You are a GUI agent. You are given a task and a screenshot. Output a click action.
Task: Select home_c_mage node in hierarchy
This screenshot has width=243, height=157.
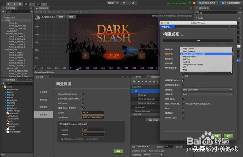15,52
